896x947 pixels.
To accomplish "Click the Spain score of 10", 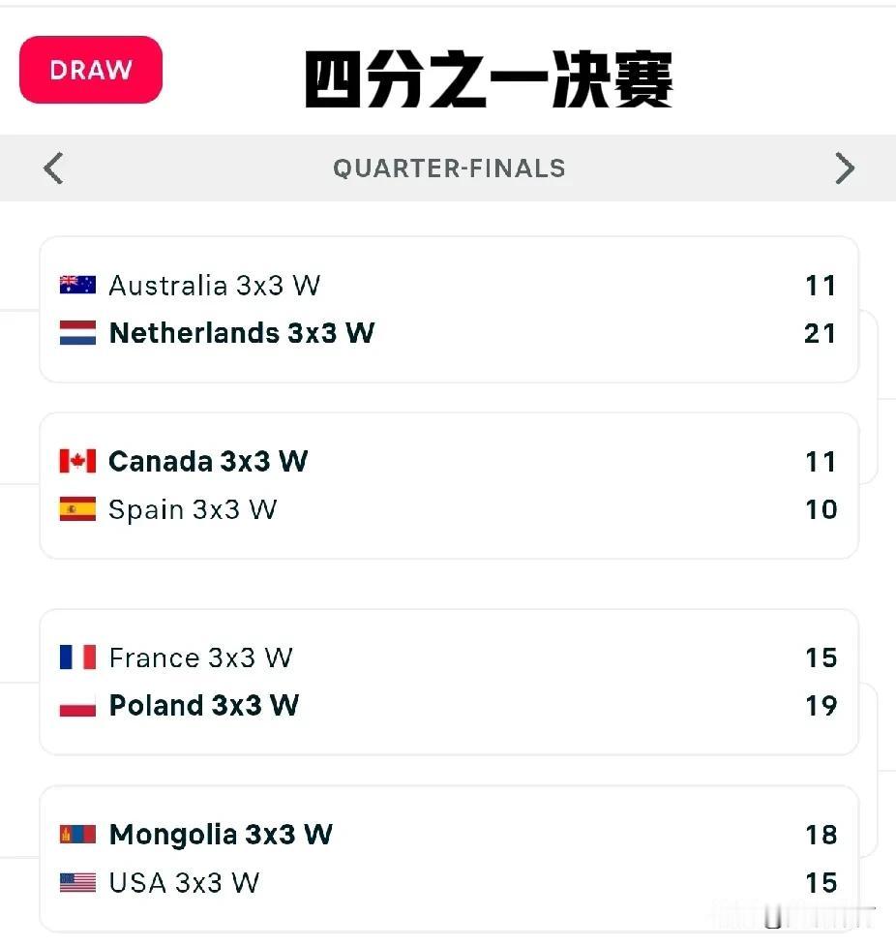I will click(821, 509).
